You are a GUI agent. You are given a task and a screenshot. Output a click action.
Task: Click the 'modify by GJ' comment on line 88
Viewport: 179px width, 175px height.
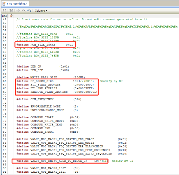pos(123,161)
